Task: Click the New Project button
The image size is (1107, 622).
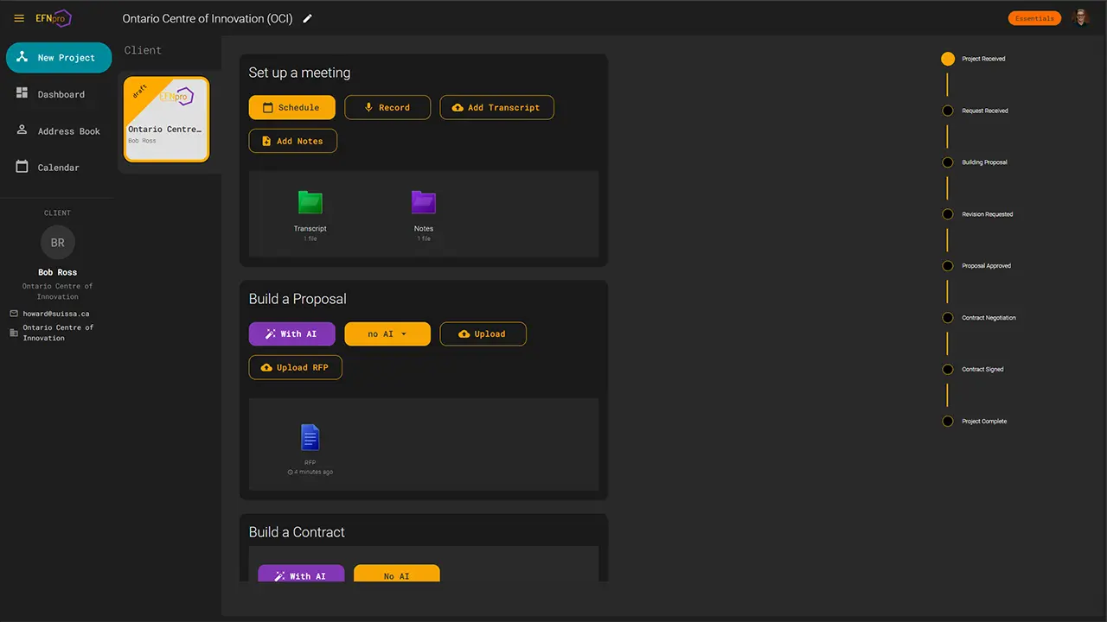Action: click(59, 58)
